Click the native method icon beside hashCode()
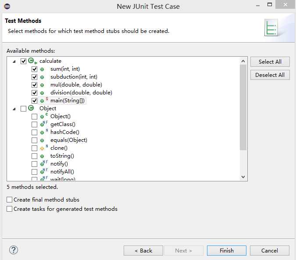Viewport: 296px width, 260px height. coord(44,132)
